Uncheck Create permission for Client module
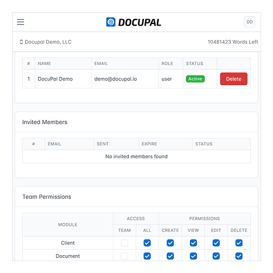273x273 pixels. point(170,243)
